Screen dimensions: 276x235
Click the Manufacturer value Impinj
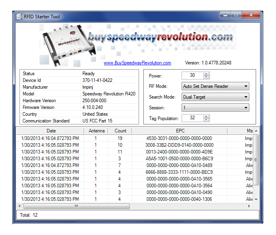point(88,87)
